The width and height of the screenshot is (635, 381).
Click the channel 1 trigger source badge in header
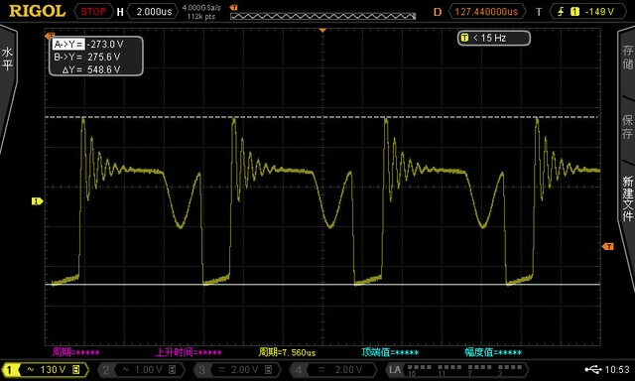point(574,12)
